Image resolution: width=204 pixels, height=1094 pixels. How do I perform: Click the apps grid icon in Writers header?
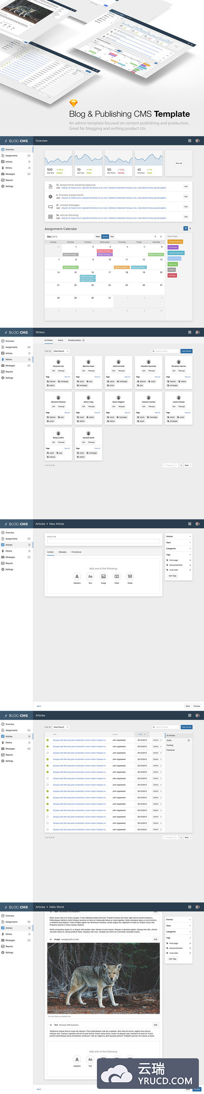[190, 332]
